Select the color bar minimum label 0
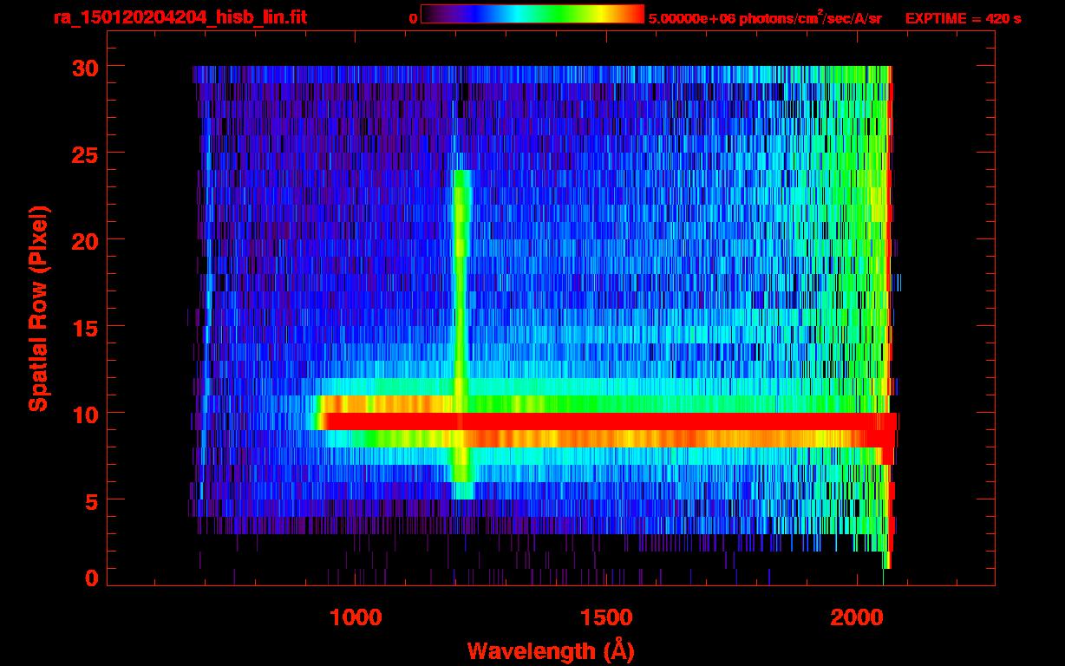The width and height of the screenshot is (1065, 666). (413, 18)
